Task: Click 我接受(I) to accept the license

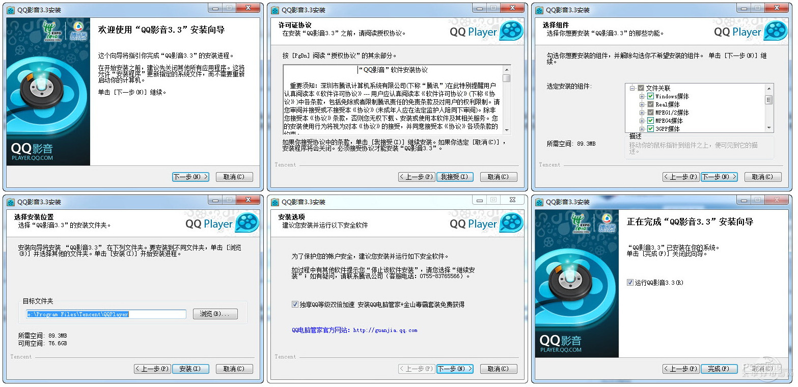Action: click(x=455, y=177)
